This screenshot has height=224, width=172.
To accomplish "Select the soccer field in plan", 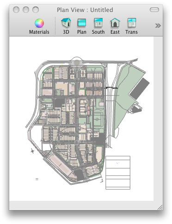I will [97, 120].
